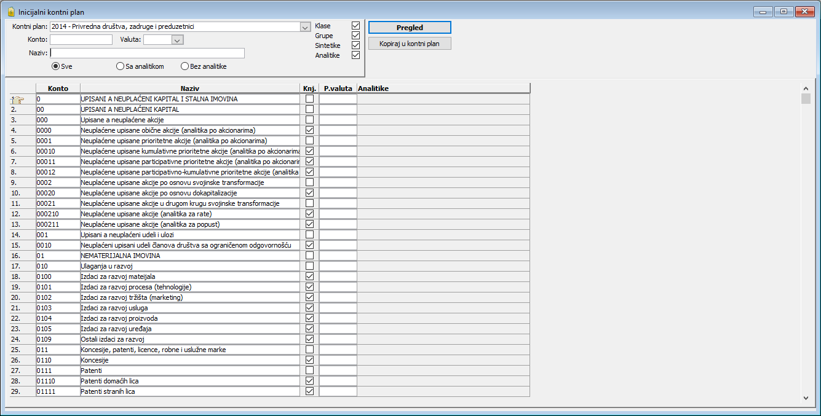The width and height of the screenshot is (821, 416).
Task: Select the 'Sa analitikom' radio option
Action: (x=120, y=66)
